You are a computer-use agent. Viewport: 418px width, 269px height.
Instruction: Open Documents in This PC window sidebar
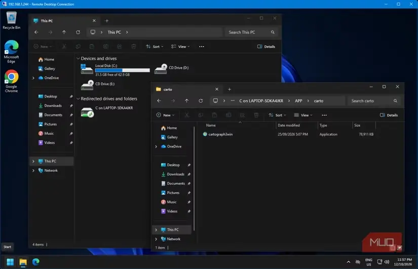[x=53, y=115]
